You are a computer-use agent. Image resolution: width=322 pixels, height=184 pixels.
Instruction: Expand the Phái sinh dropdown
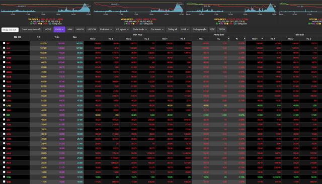click(106, 29)
